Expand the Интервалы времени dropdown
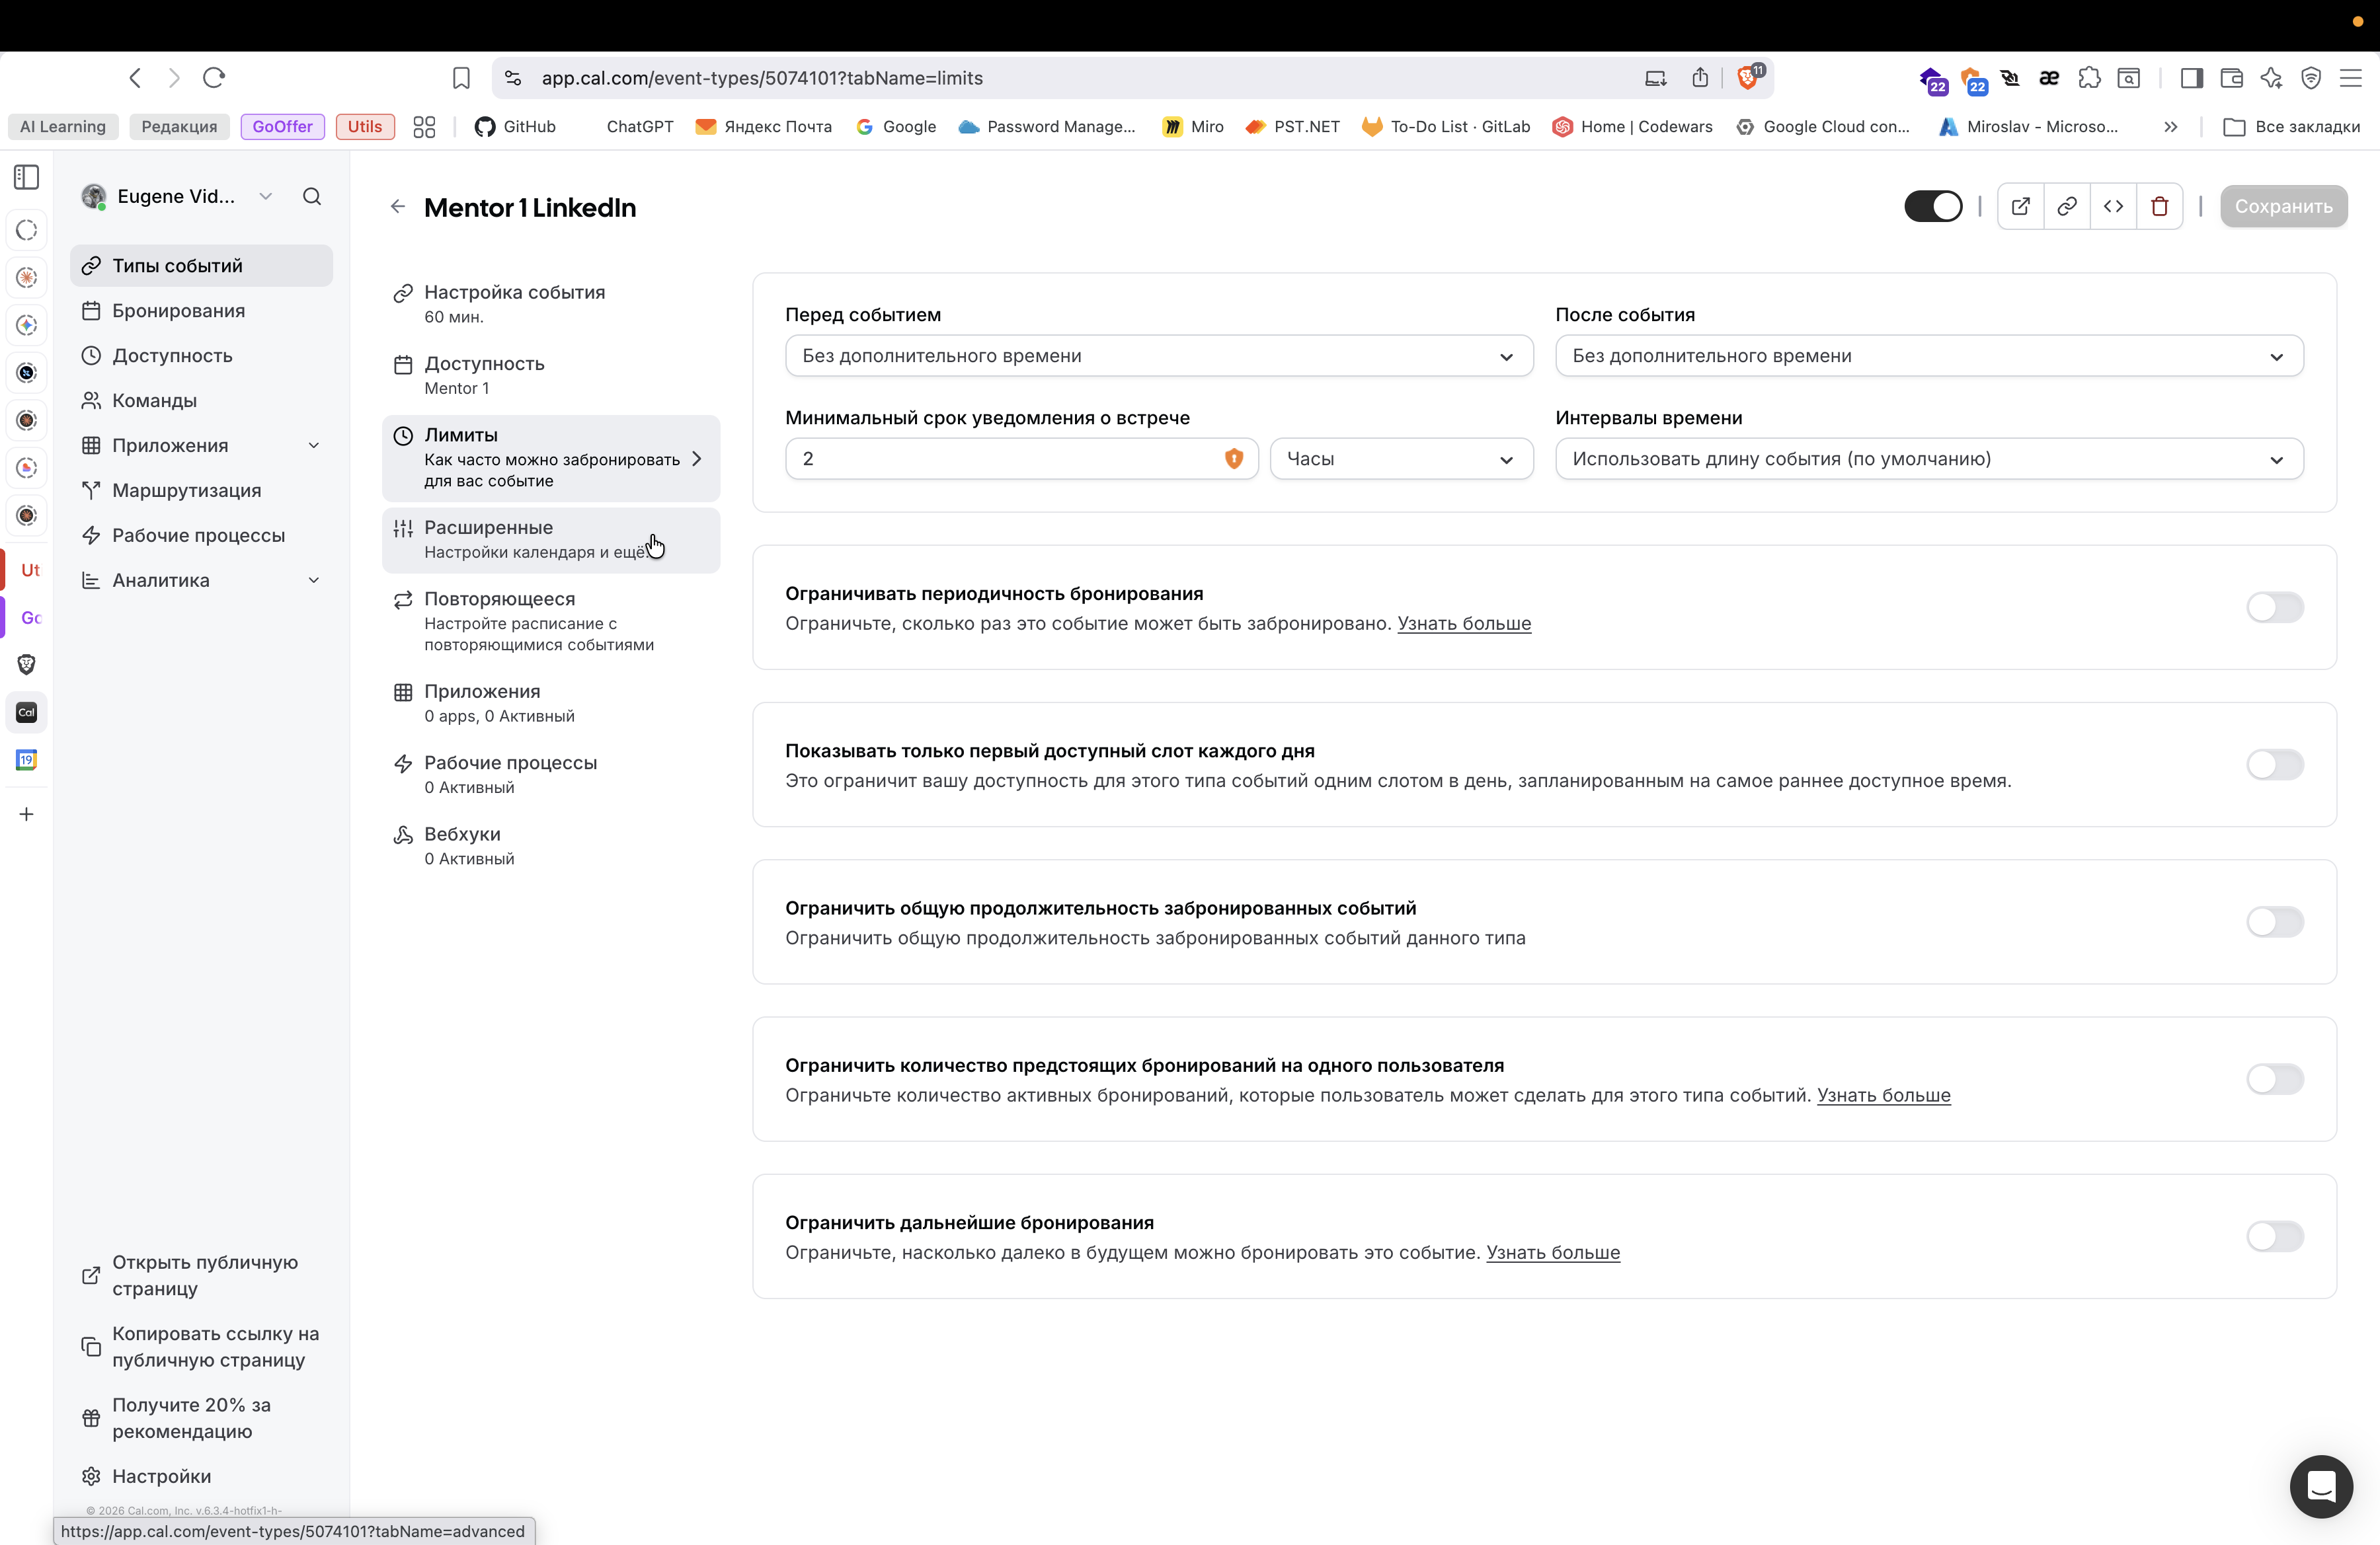Viewport: 2380px width, 1545px height. coord(1929,459)
